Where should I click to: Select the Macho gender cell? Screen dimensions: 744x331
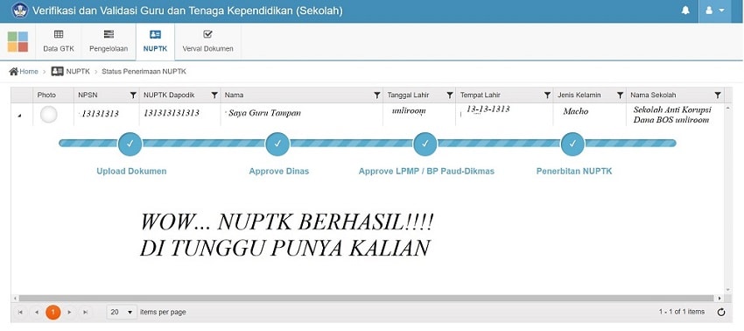(x=576, y=111)
